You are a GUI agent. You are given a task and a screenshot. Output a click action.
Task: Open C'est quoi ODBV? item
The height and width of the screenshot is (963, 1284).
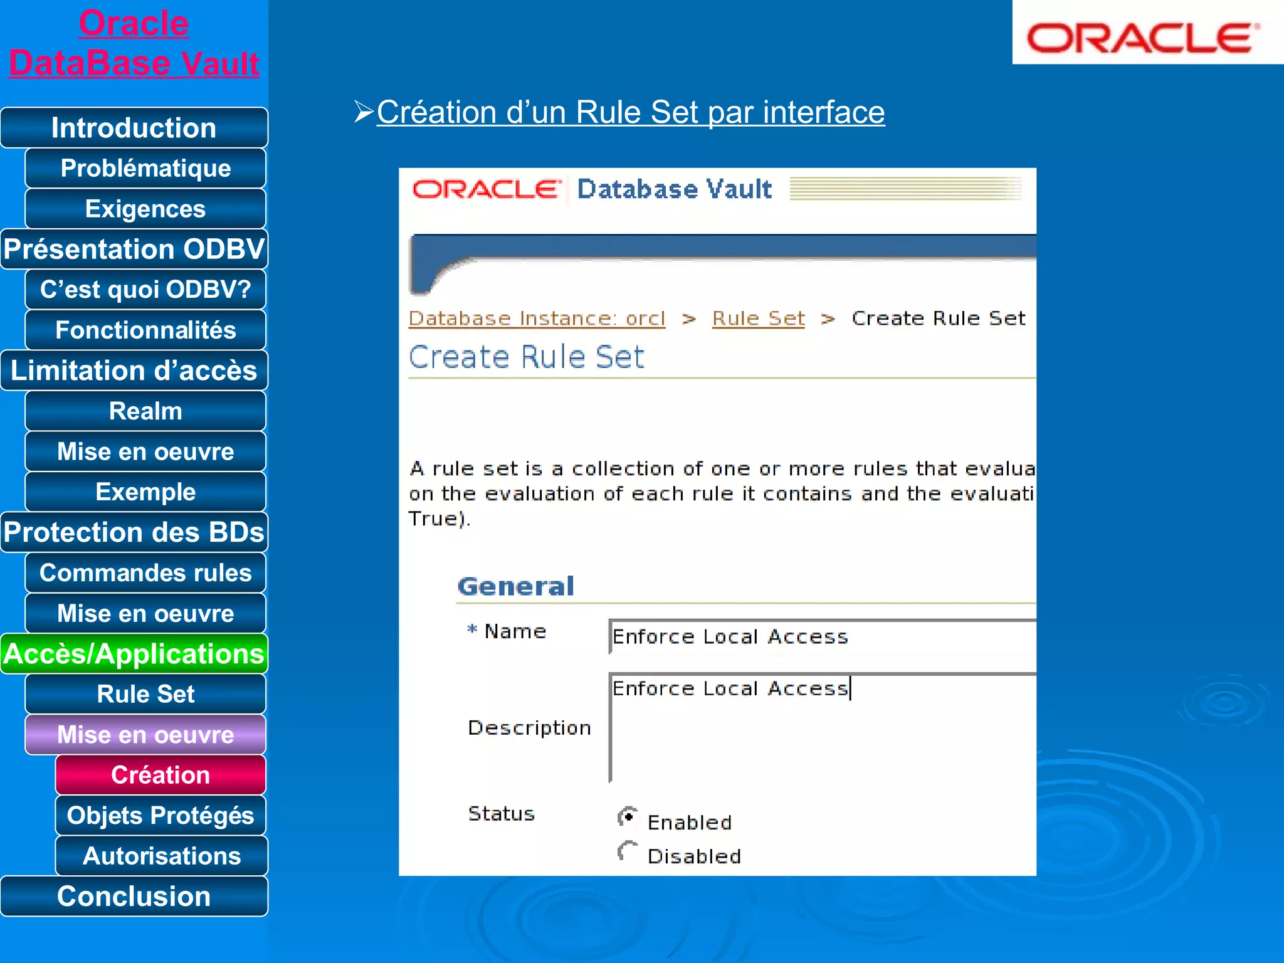click(145, 290)
